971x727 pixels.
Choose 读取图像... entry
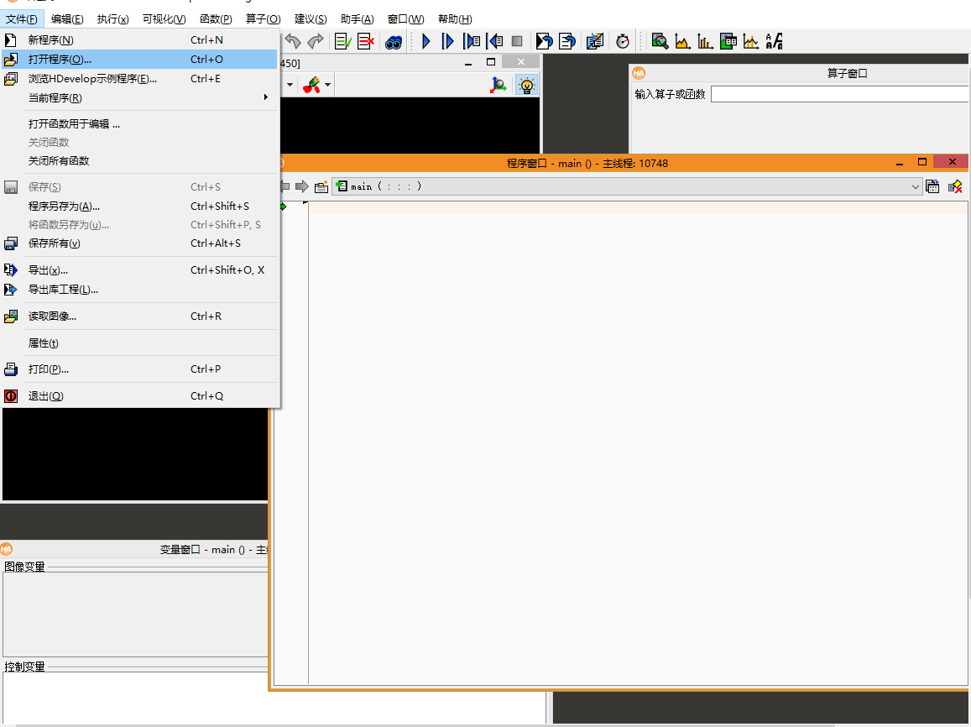coord(139,316)
